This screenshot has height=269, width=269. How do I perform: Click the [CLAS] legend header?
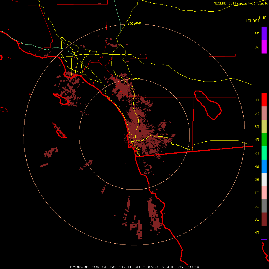[253, 21]
